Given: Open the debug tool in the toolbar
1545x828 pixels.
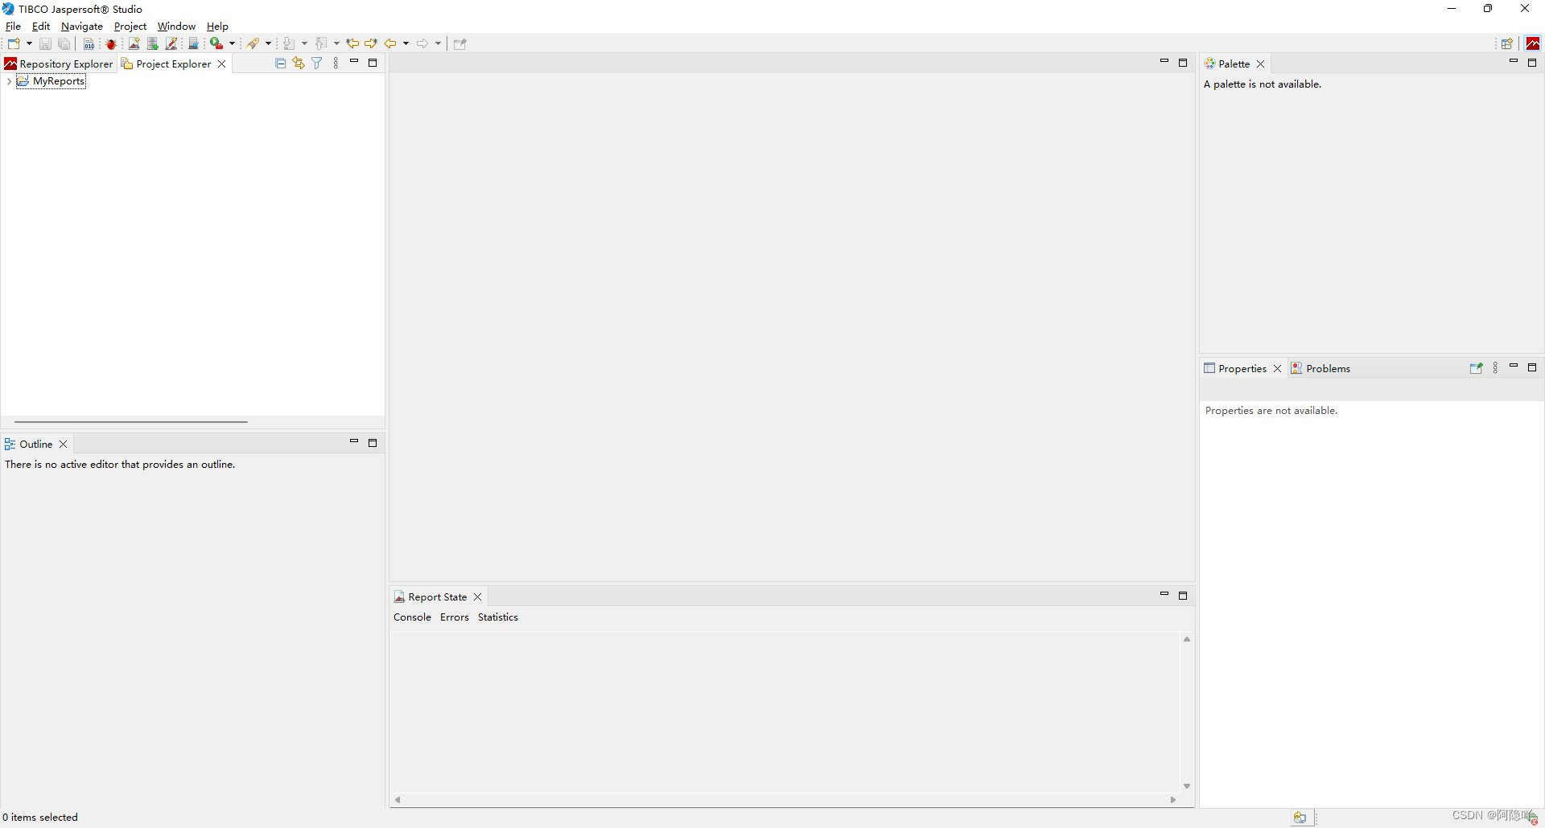Looking at the screenshot, I should (x=111, y=43).
